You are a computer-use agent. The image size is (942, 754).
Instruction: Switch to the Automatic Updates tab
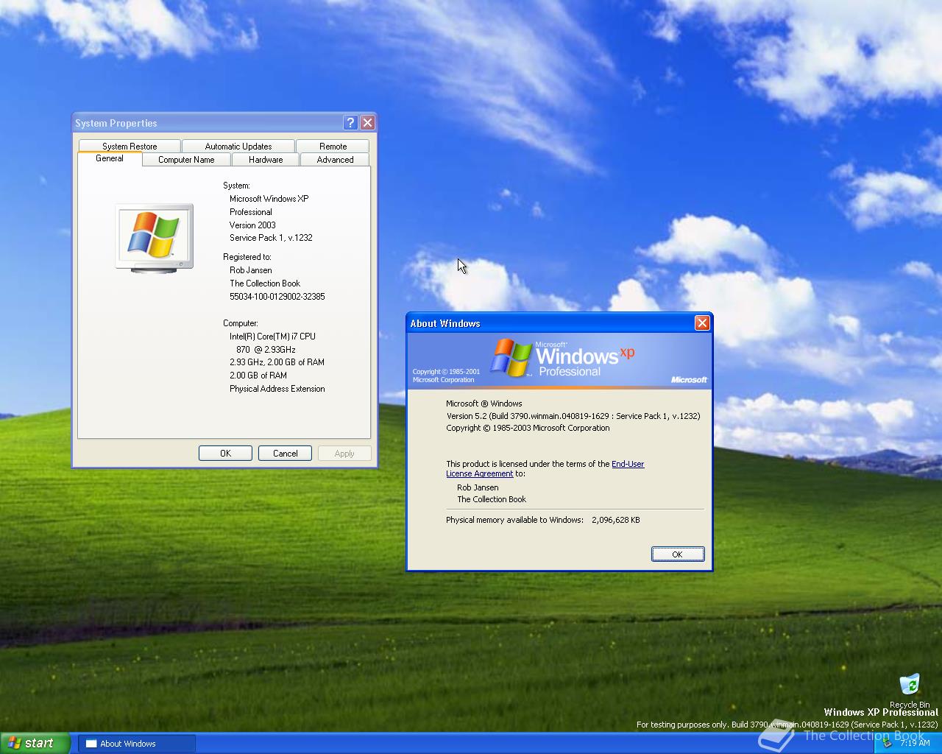(238, 146)
